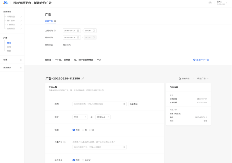This screenshot has width=232, height=163.
Task: Select 定向 in the 广告 section
Action: pos(9,47)
